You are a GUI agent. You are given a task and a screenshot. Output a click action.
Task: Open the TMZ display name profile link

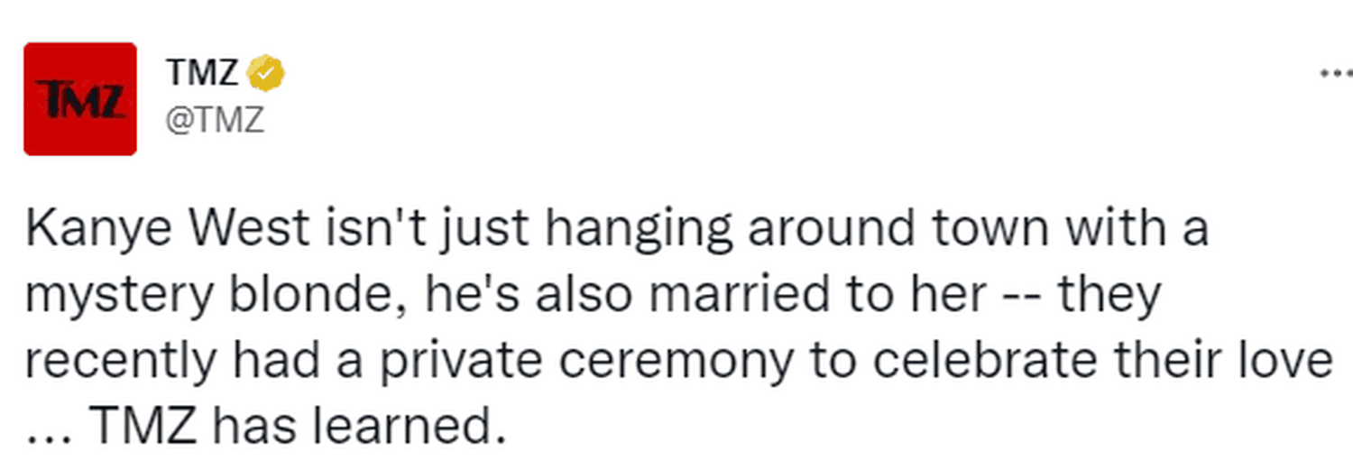coord(201,74)
